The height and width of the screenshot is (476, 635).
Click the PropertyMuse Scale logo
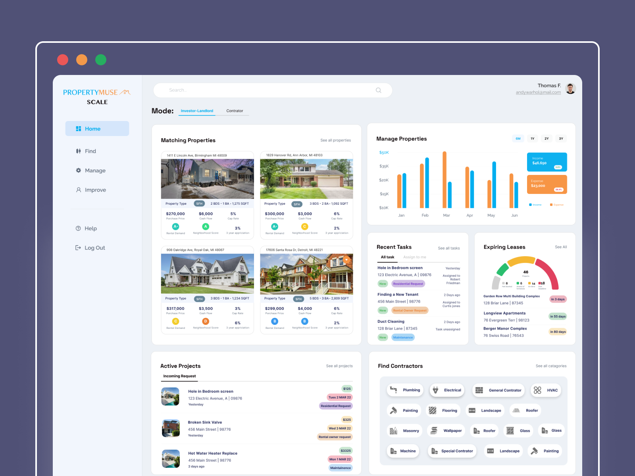(97, 96)
